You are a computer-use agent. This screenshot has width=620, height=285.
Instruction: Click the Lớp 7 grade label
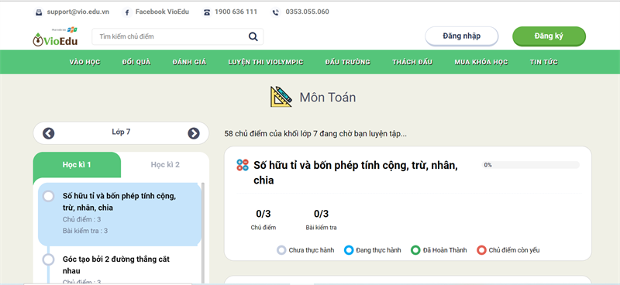click(x=121, y=132)
